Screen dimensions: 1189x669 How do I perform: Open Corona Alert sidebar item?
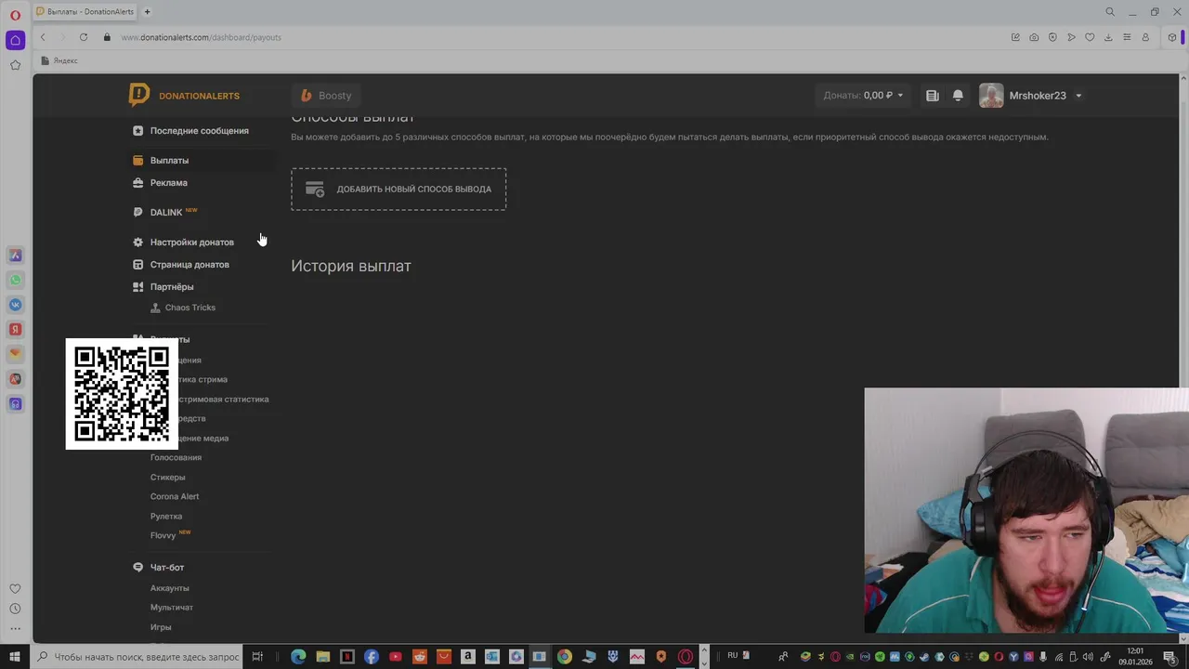[175, 497]
